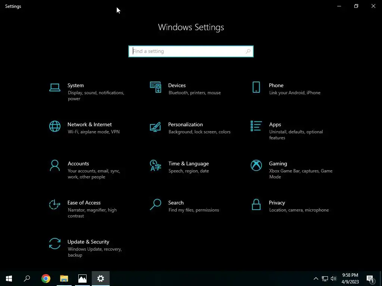Open the Personalization brush icon

point(156,127)
